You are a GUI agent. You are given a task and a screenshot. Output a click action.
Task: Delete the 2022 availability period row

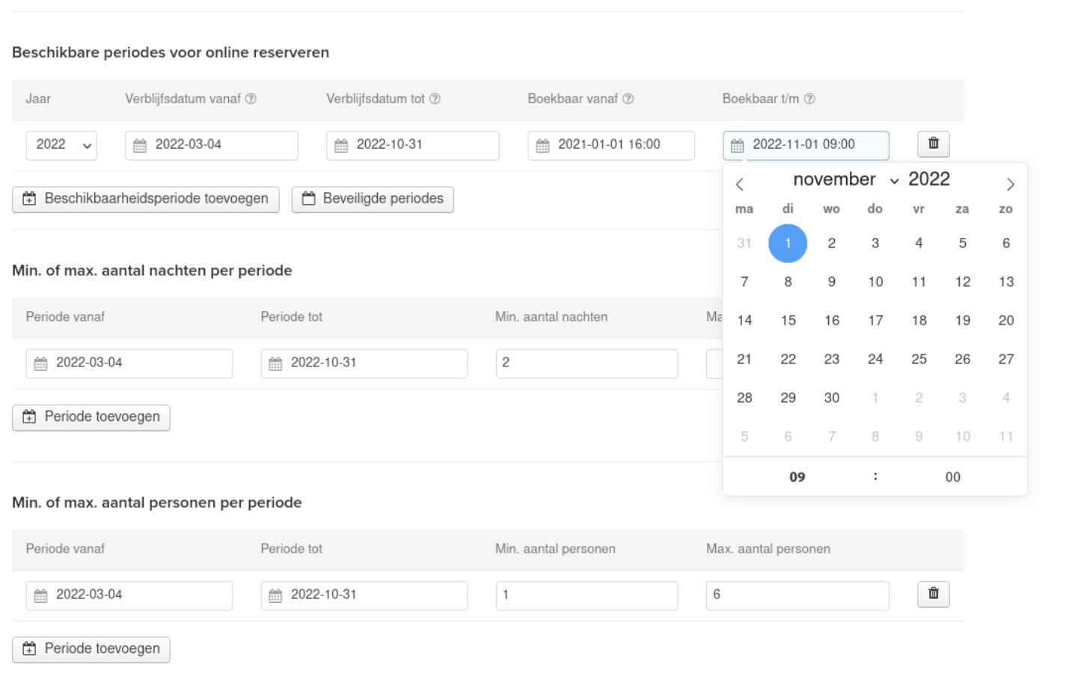point(933,144)
